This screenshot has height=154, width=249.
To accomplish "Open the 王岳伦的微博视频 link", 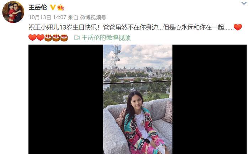I will [106, 38].
